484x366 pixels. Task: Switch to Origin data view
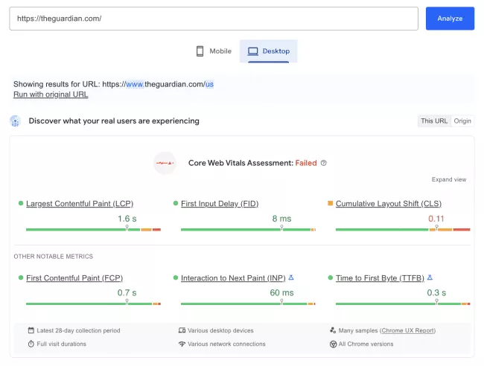tap(462, 121)
